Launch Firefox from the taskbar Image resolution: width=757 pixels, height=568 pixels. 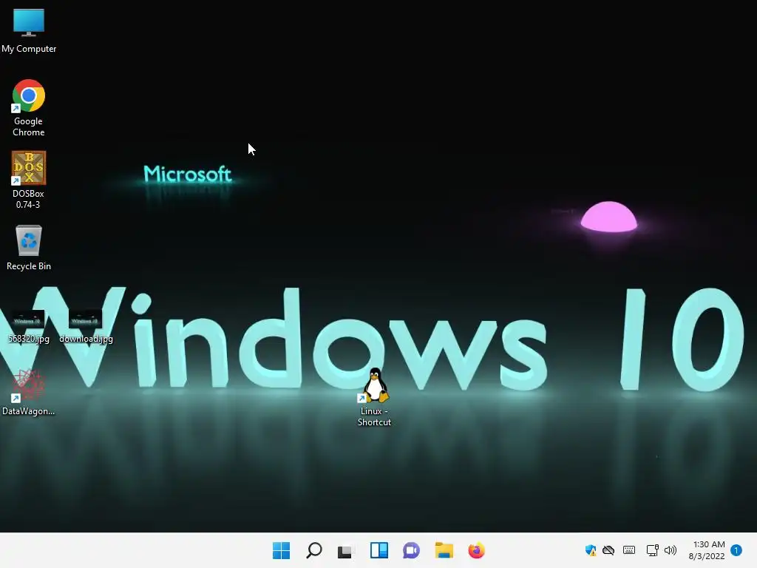477,550
